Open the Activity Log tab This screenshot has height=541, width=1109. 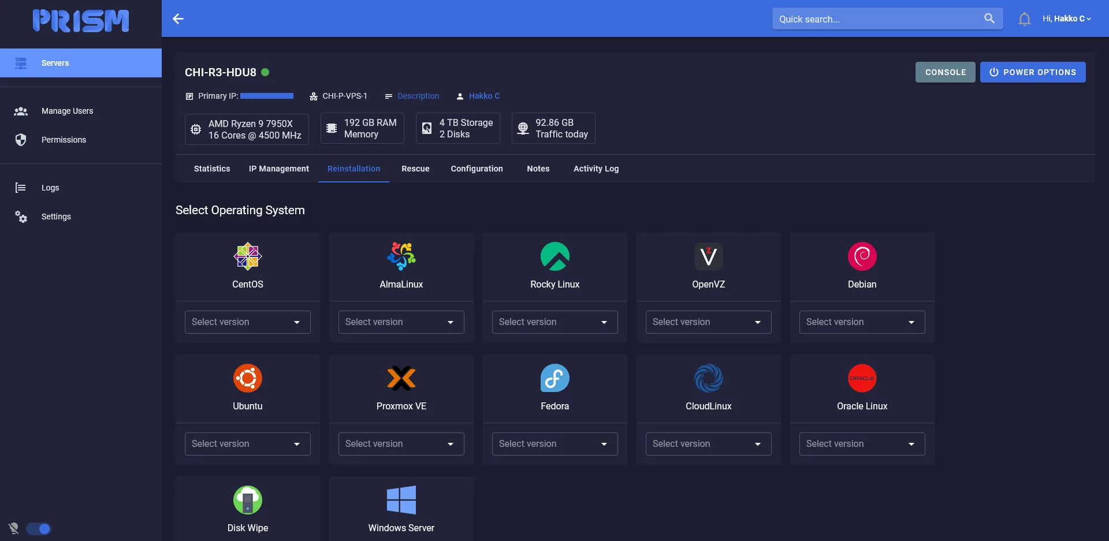coord(596,169)
